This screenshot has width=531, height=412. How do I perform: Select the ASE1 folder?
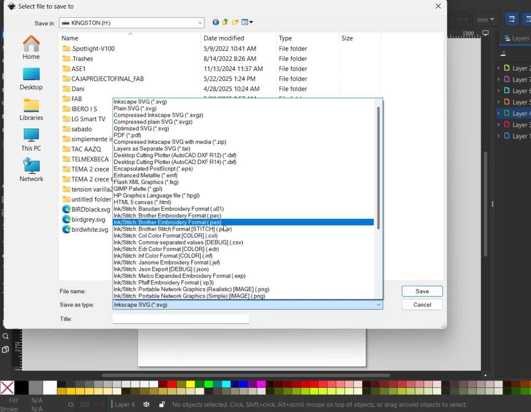click(74, 69)
